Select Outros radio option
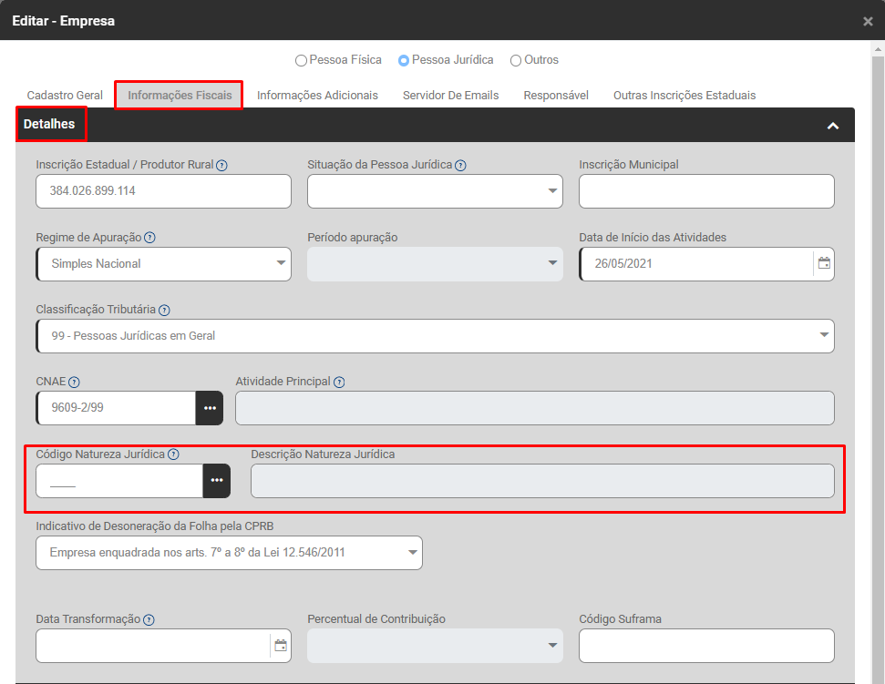The width and height of the screenshot is (885, 684). [x=516, y=61]
